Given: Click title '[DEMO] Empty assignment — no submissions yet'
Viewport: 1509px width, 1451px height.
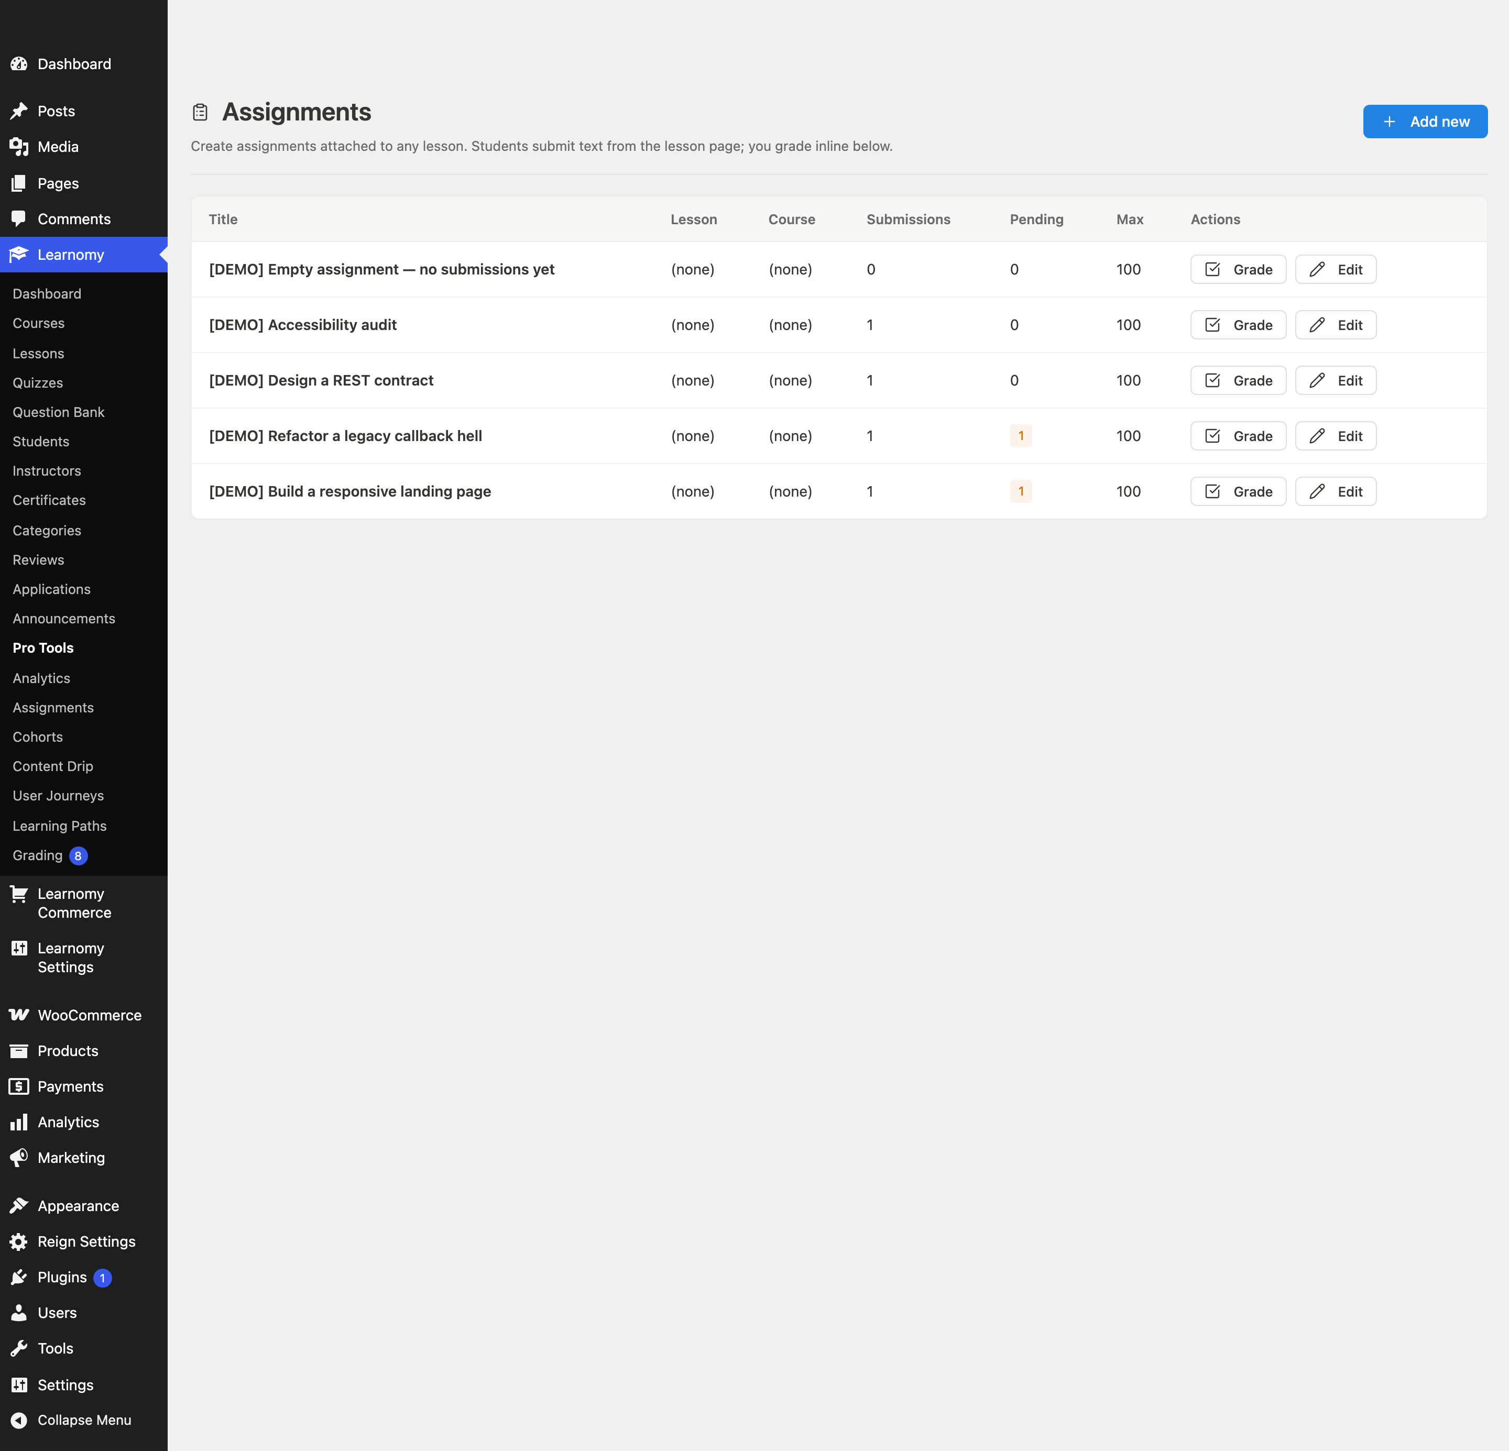Looking at the screenshot, I should (381, 269).
